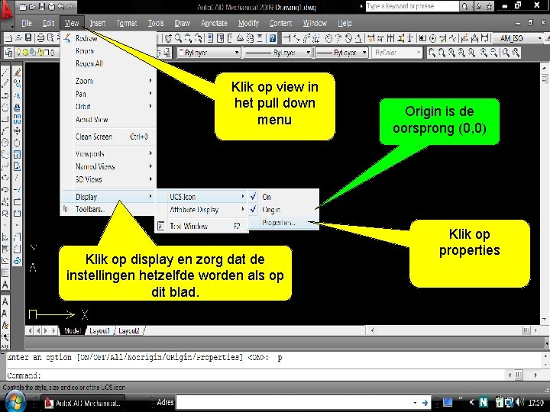Screen dimensions: 550x412
Task: Click the Zoom Window icon in the zoom toolbar
Action: point(432,53)
